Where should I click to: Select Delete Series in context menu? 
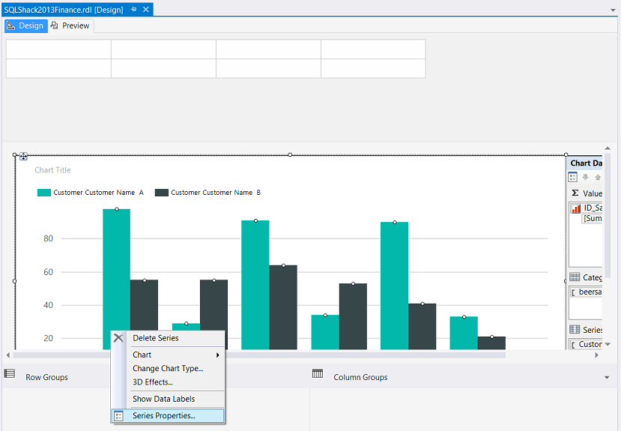click(155, 338)
